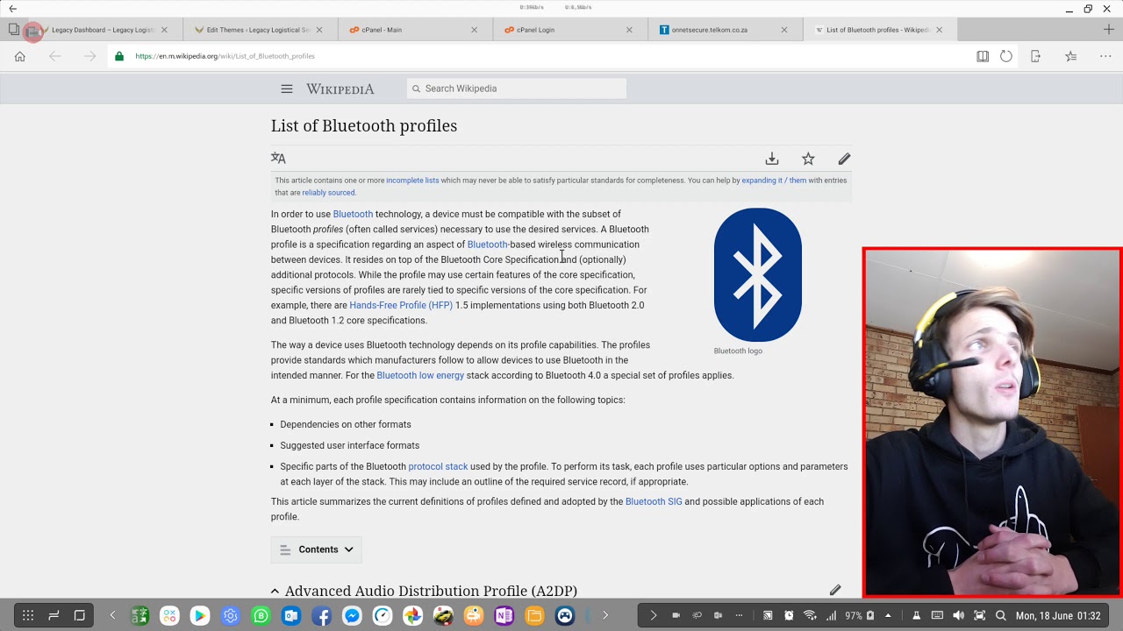Open system search magnifier in tray
Viewport: 1123px width, 631px height.
click(x=1001, y=615)
